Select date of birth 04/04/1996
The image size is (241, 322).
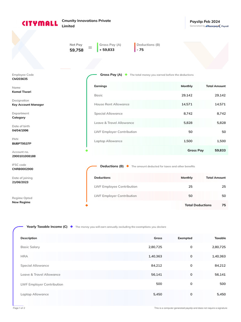(x=20, y=130)
